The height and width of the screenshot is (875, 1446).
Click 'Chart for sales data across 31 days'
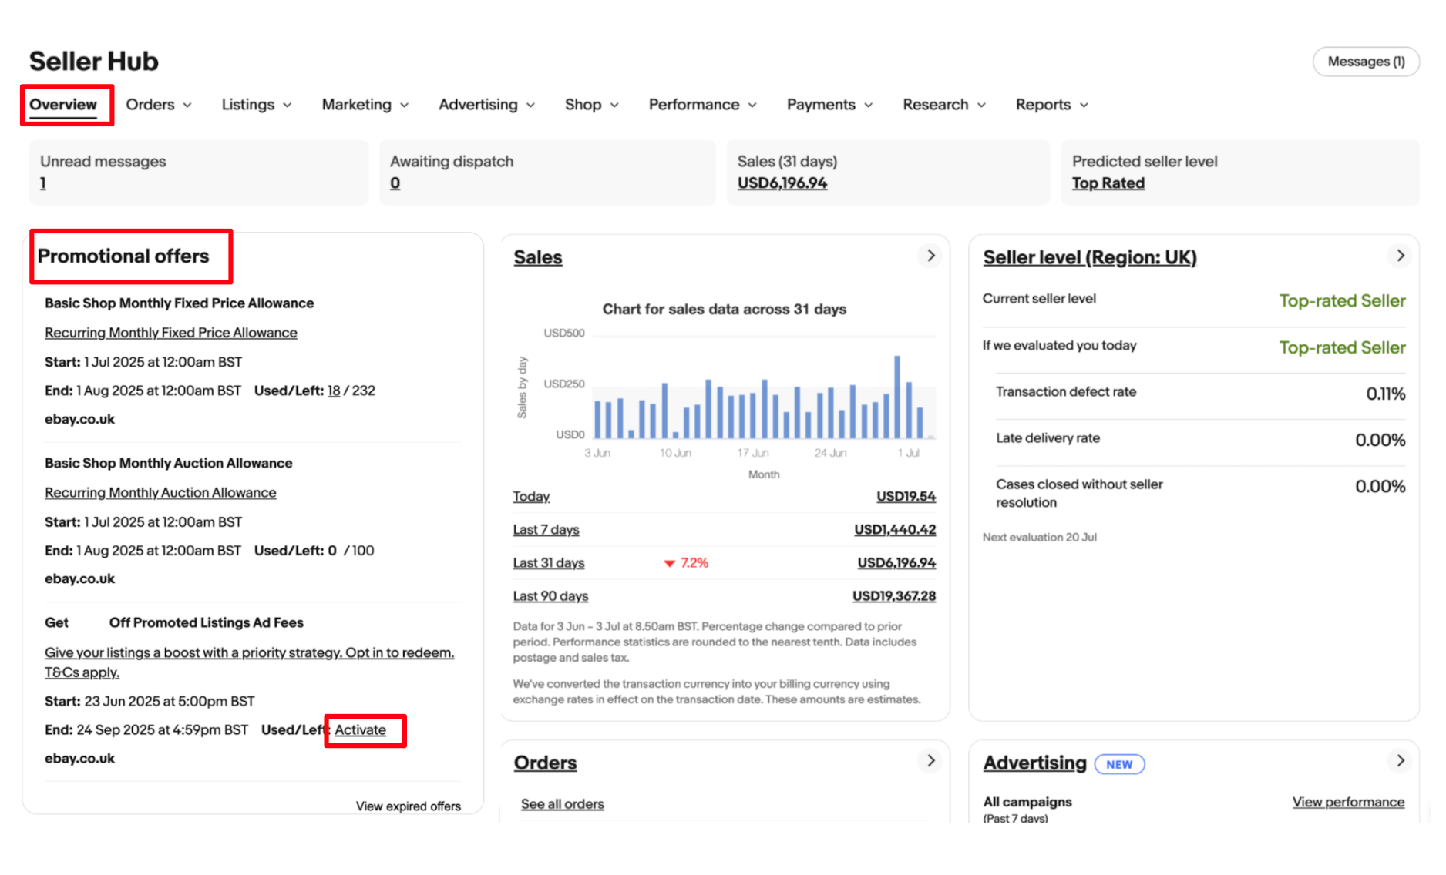[x=724, y=309]
